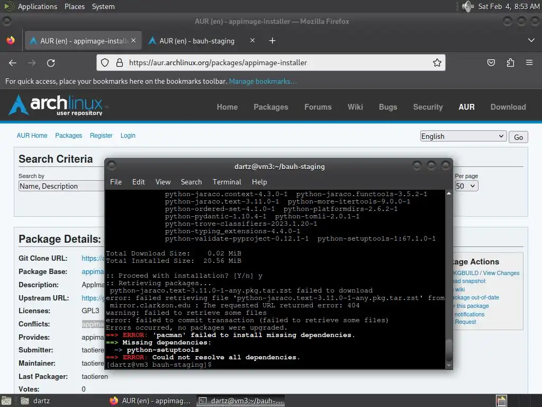Click the Package Base appimage link
Viewport: 542px width, 407px height.
pyautogui.click(x=93, y=272)
